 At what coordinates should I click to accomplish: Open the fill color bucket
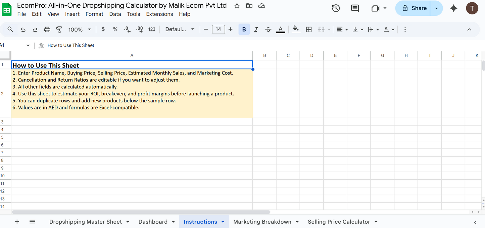[x=296, y=29]
